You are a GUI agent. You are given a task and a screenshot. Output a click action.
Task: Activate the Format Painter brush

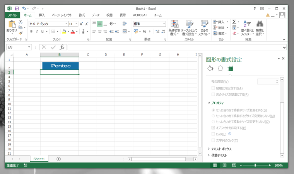pyautogui.click(x=21, y=33)
